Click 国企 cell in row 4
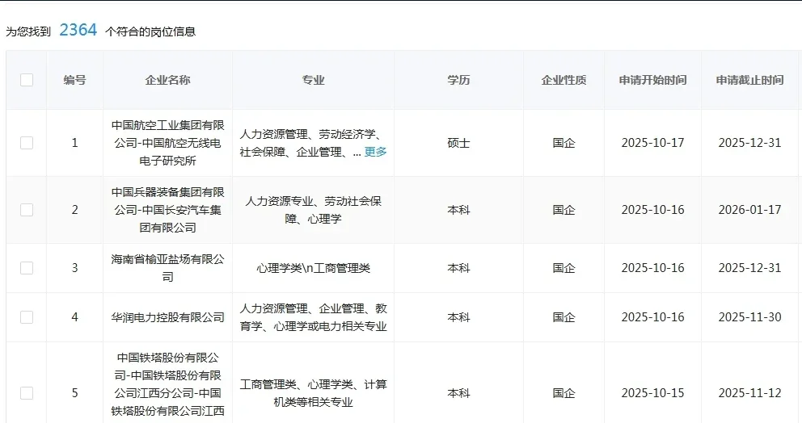The height and width of the screenshot is (423, 802). coord(564,317)
